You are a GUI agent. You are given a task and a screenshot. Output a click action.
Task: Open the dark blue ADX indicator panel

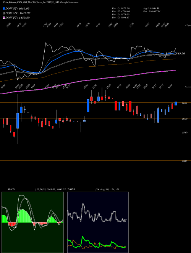pos(98,222)
